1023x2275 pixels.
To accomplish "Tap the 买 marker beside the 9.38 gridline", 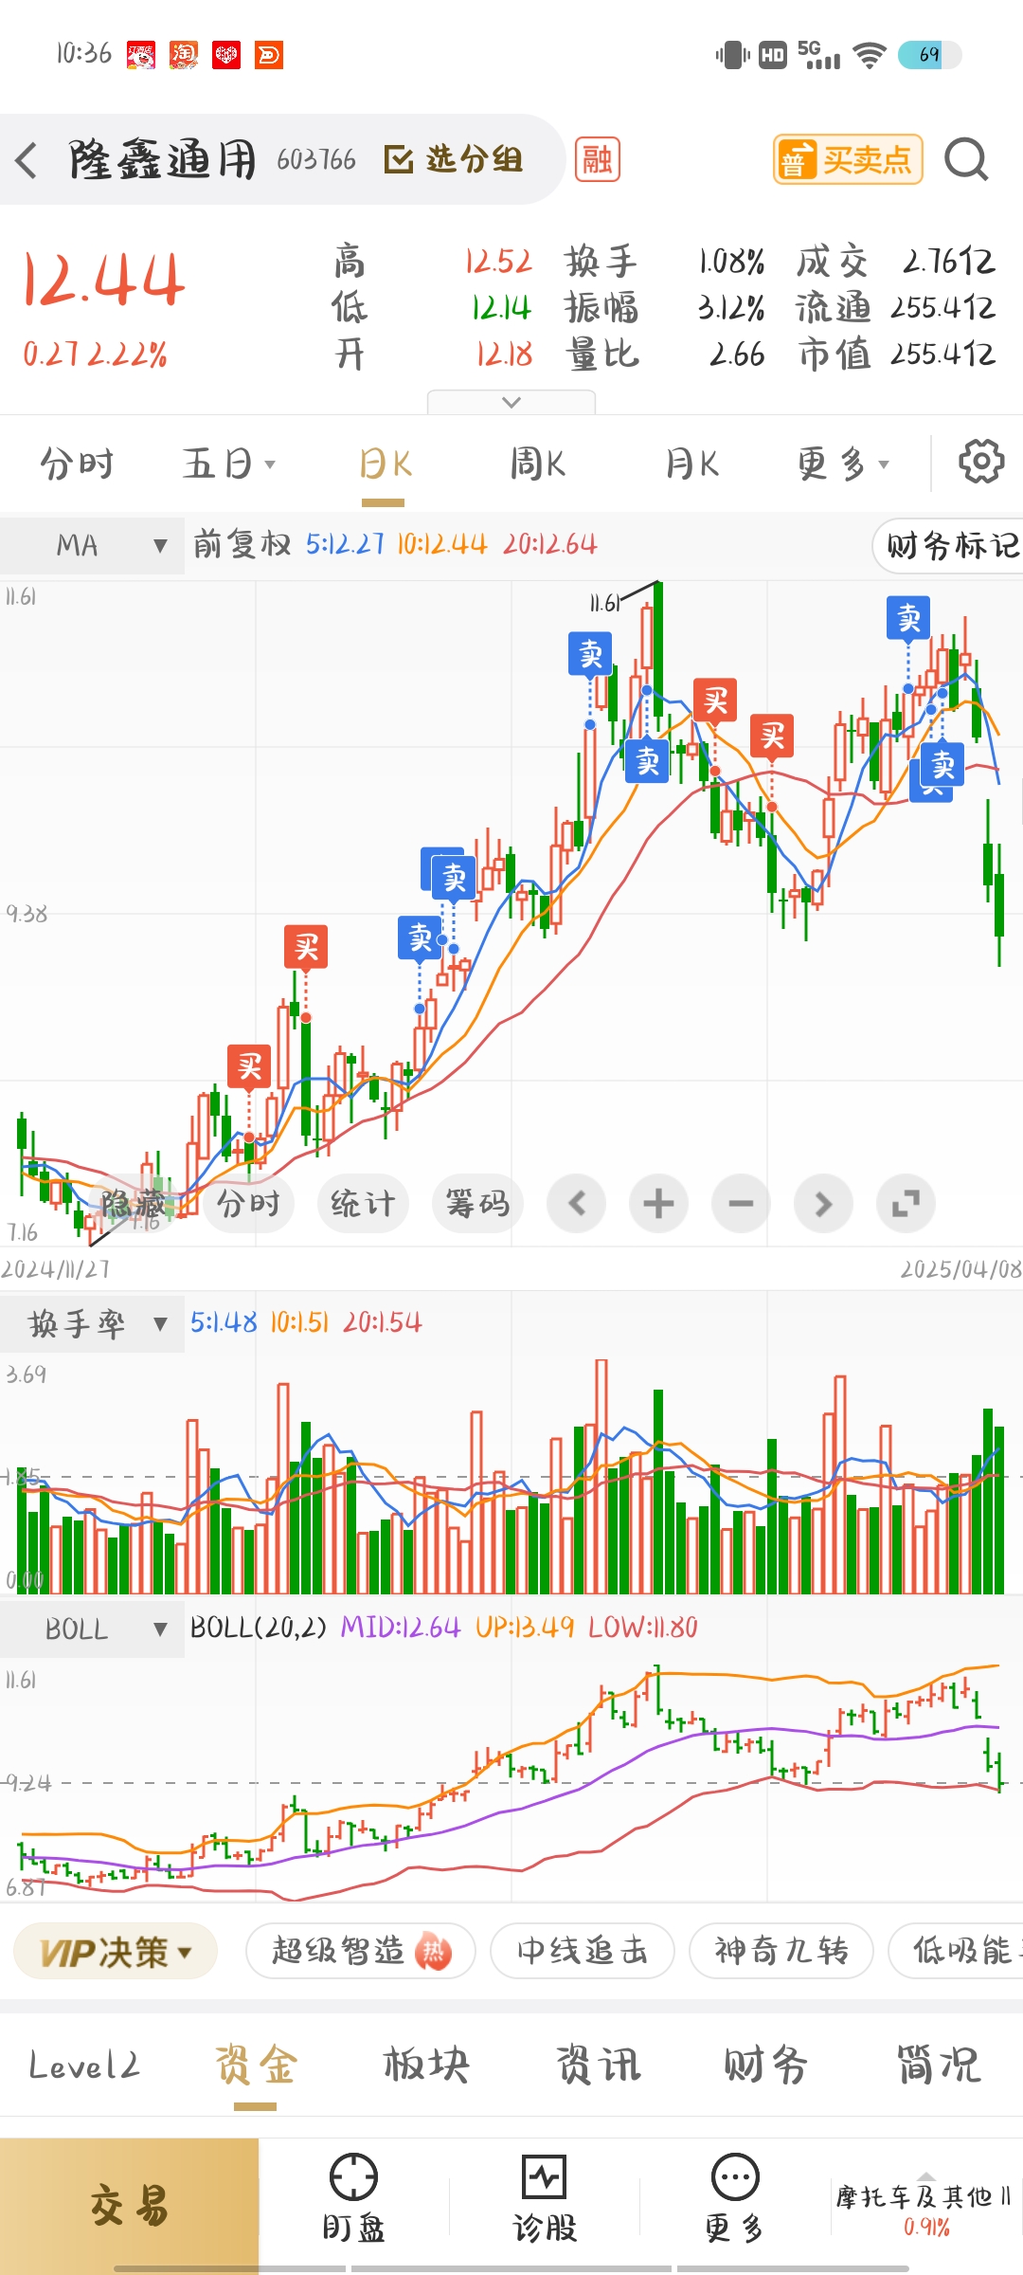I will [x=306, y=946].
